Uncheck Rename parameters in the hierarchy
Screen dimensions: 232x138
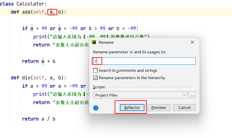(x=95, y=78)
